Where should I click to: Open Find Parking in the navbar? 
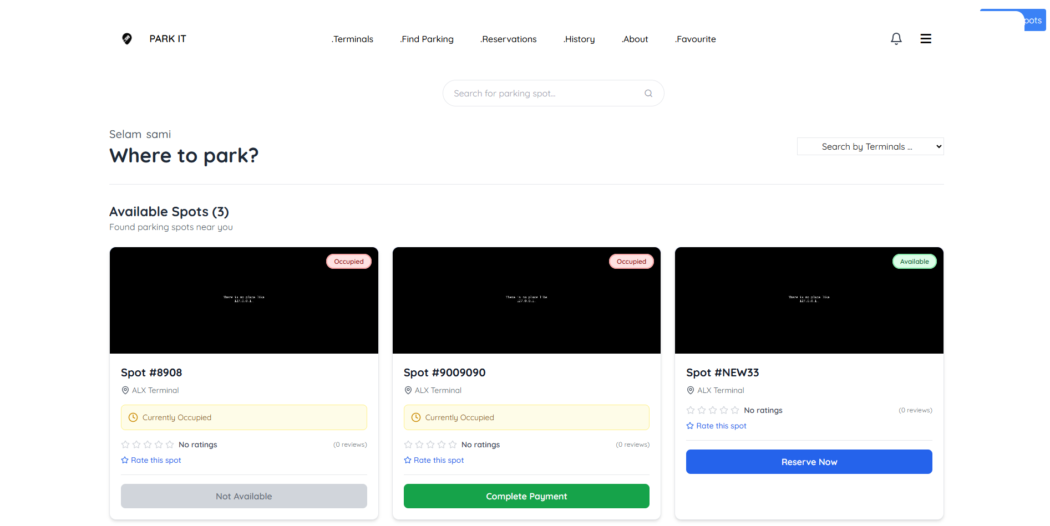(x=427, y=39)
